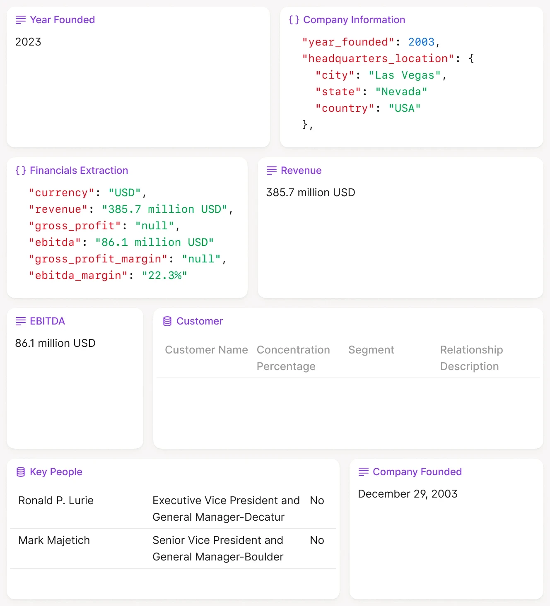Click the text lines icon beside EBITDA
This screenshot has height=606, width=550.
tap(20, 321)
